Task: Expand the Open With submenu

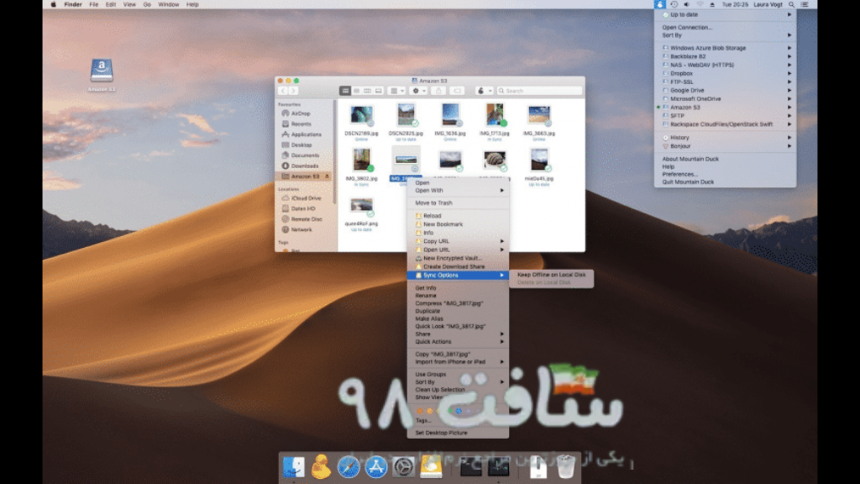Action: [458, 191]
